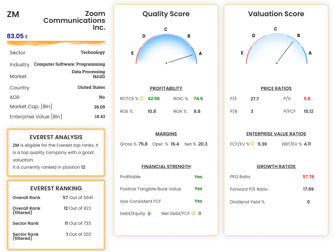The image size is (334, 252).
Task: Click the Technology sector value
Action: [x=93, y=52]
